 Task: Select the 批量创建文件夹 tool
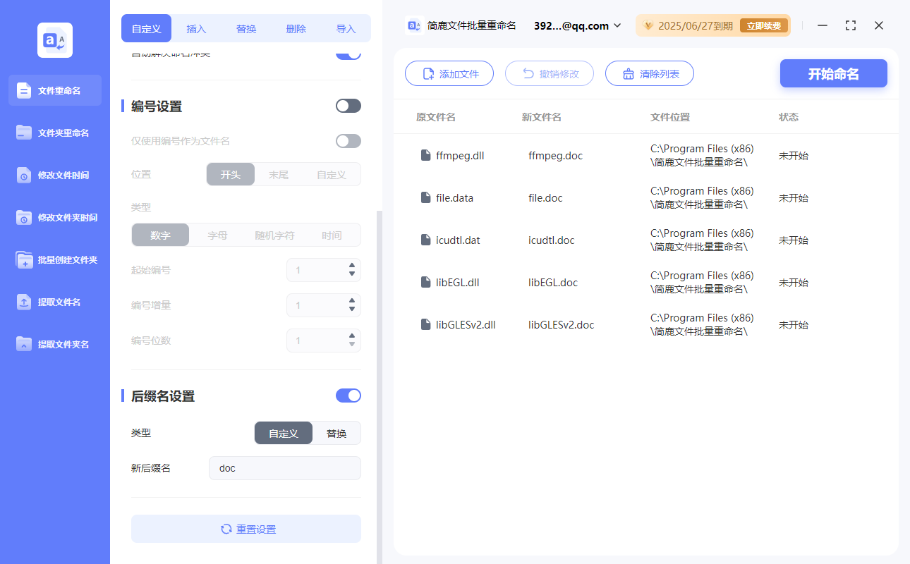54,259
